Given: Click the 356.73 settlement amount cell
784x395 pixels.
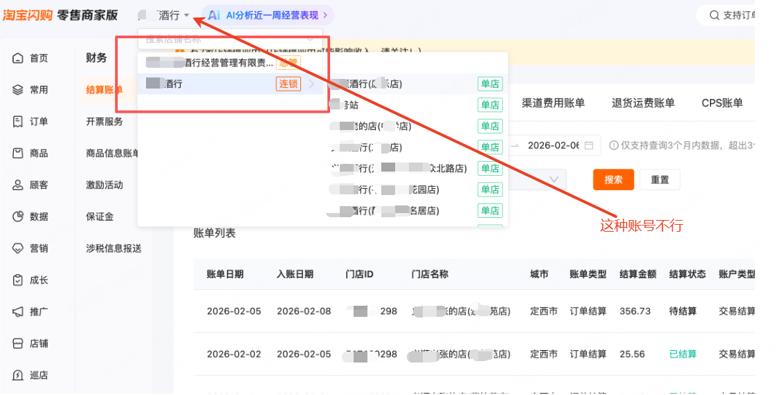Looking at the screenshot, I should [635, 311].
